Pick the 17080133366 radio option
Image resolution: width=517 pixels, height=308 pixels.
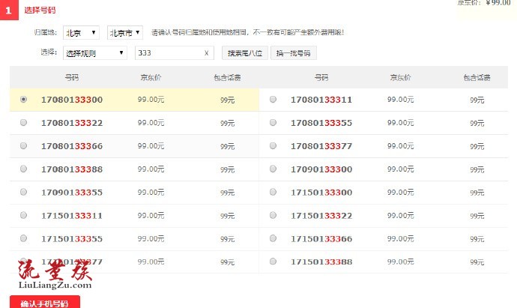(x=23, y=145)
